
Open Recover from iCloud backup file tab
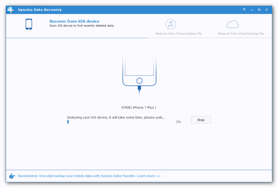[241, 34]
